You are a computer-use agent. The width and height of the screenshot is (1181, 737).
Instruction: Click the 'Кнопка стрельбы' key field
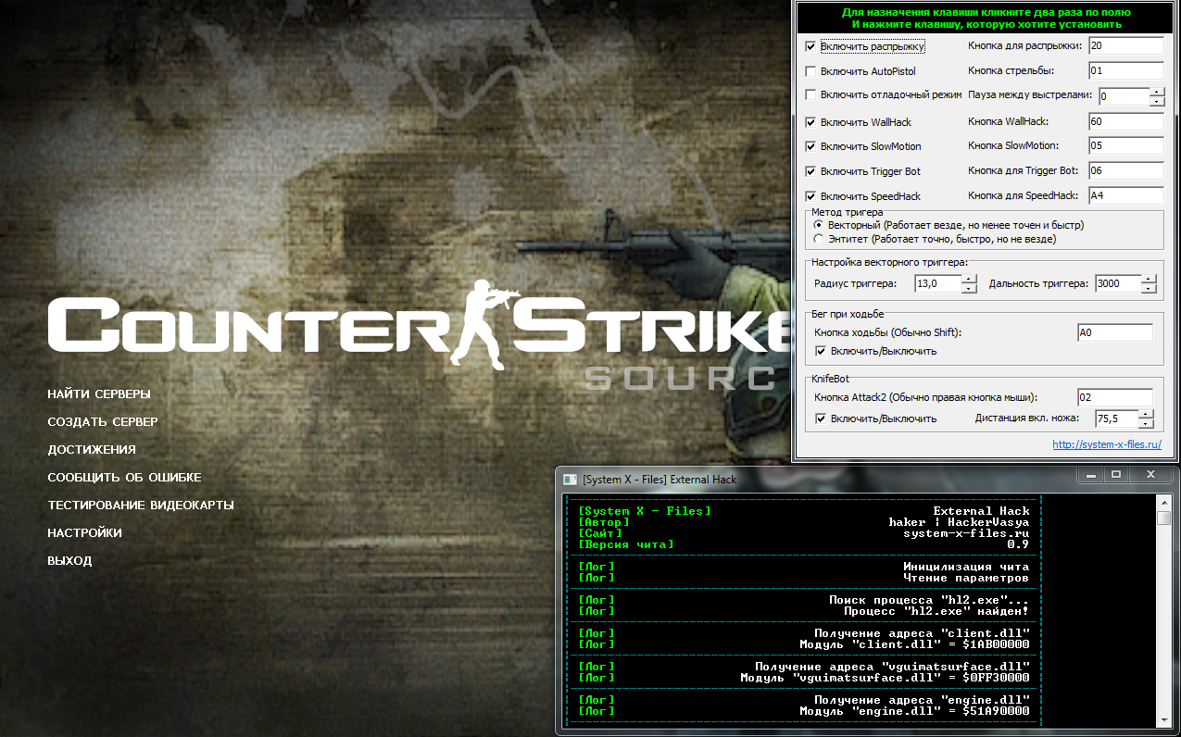[x=1125, y=70]
